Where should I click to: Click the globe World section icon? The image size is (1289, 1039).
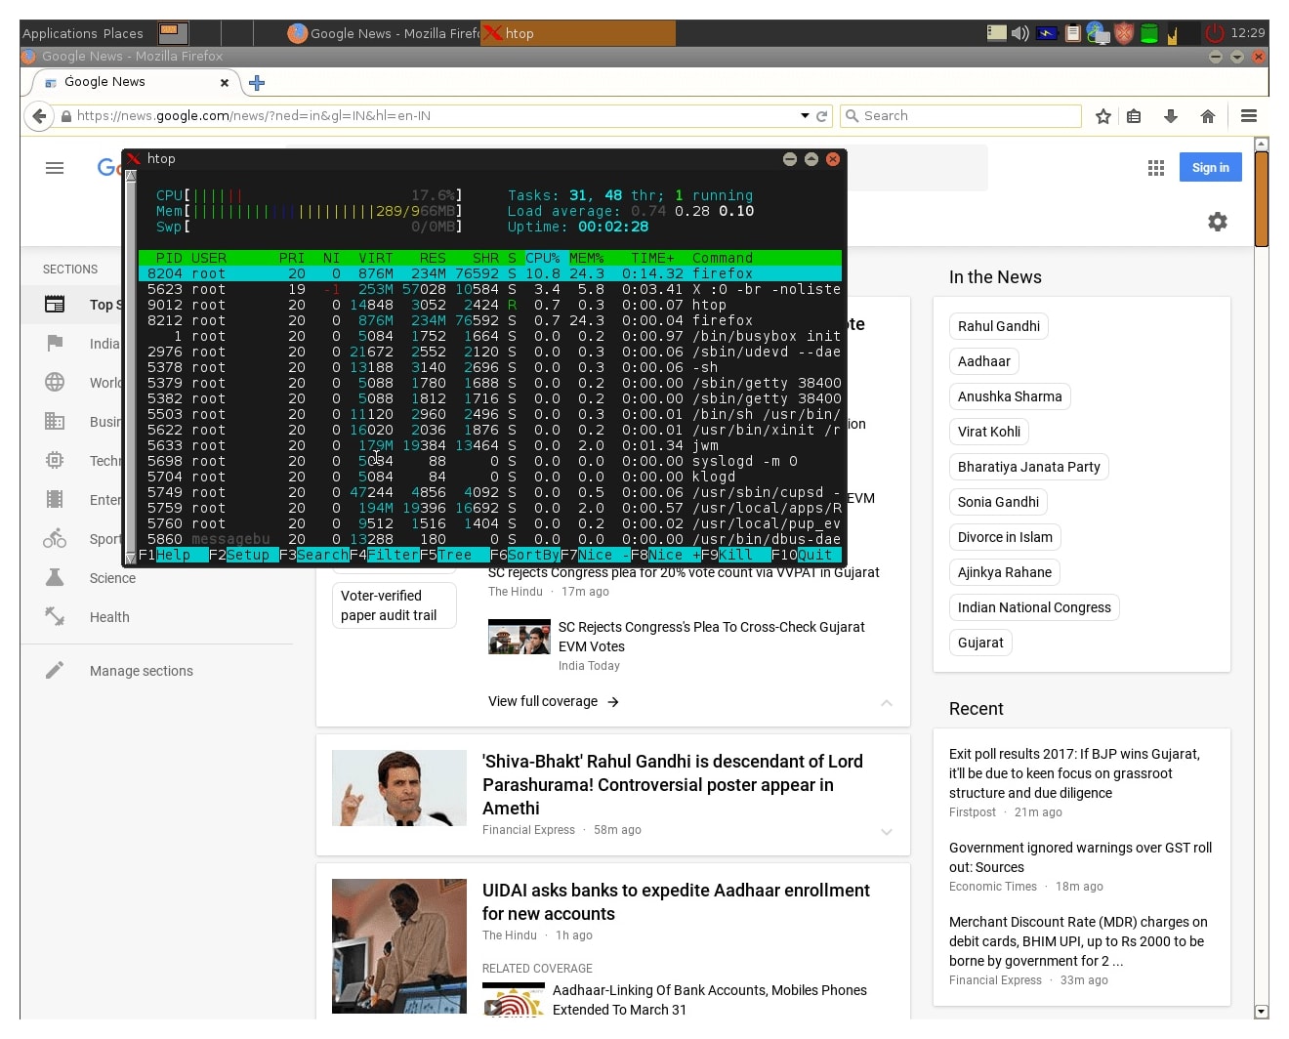[x=55, y=382]
